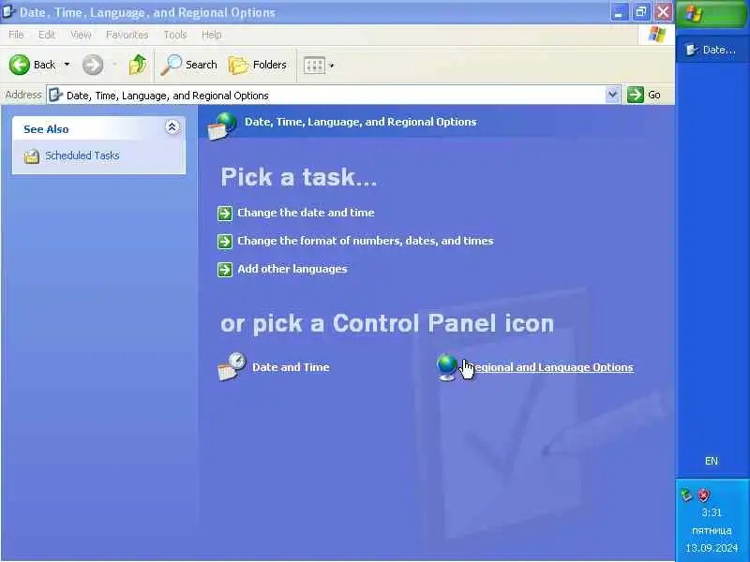Open the Tools menu
The height and width of the screenshot is (562, 750).
tap(175, 35)
